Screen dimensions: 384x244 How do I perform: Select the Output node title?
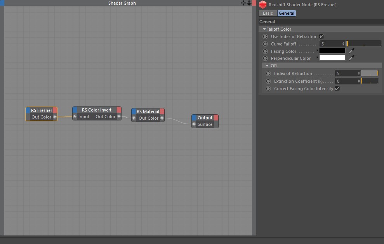(x=205, y=118)
